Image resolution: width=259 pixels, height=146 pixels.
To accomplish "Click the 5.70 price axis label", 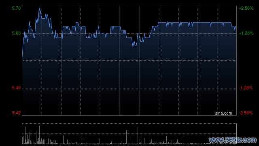I will coord(16,8).
